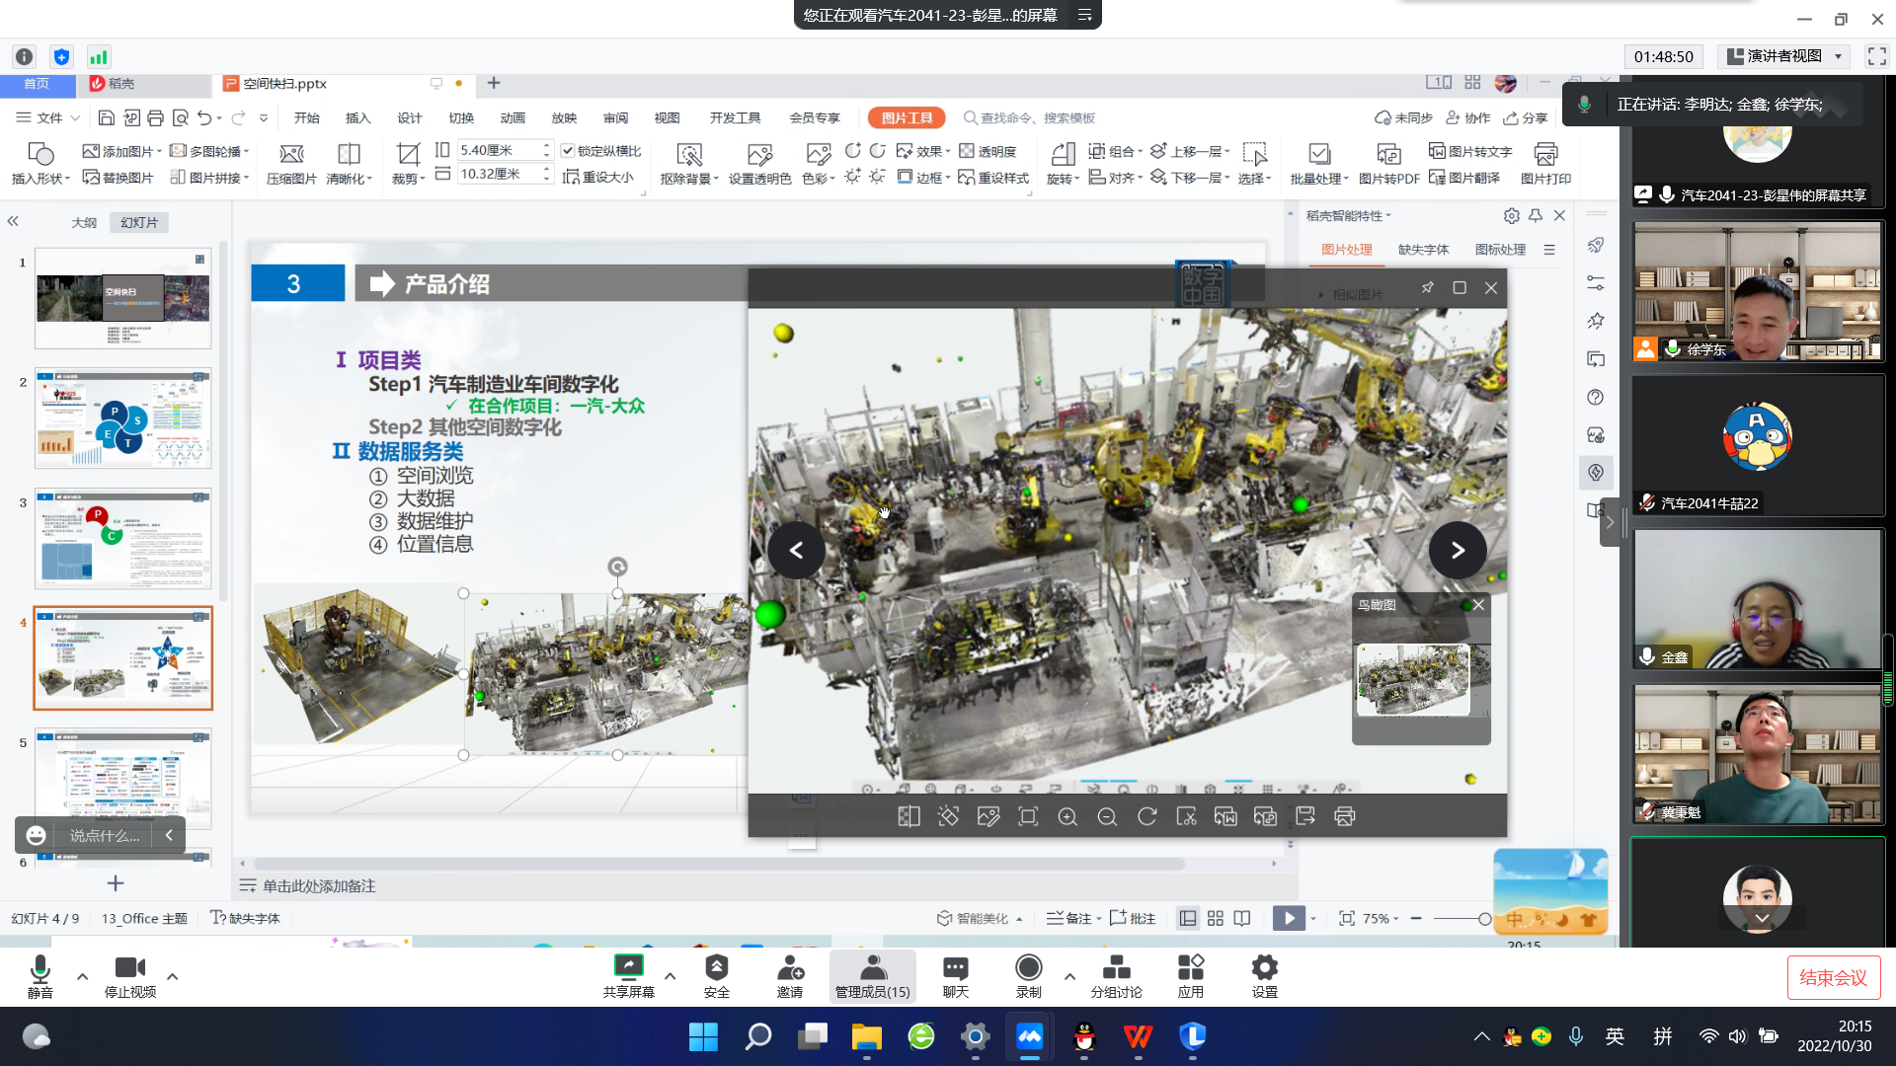
Task: Click the zoom slider handle in status bar
Action: (x=1484, y=919)
